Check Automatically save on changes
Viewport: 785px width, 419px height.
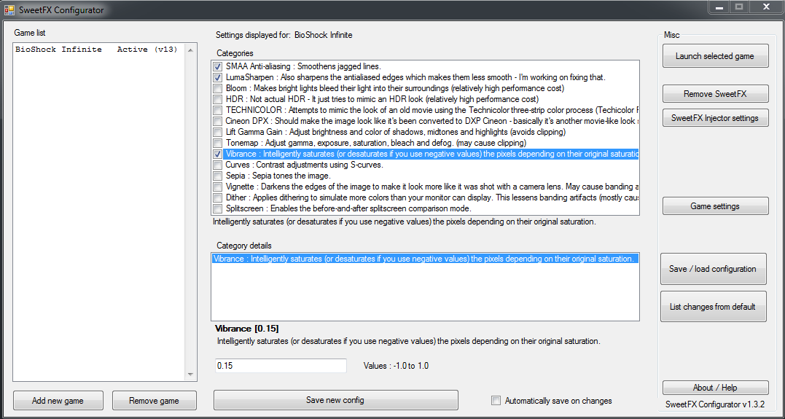pyautogui.click(x=496, y=401)
